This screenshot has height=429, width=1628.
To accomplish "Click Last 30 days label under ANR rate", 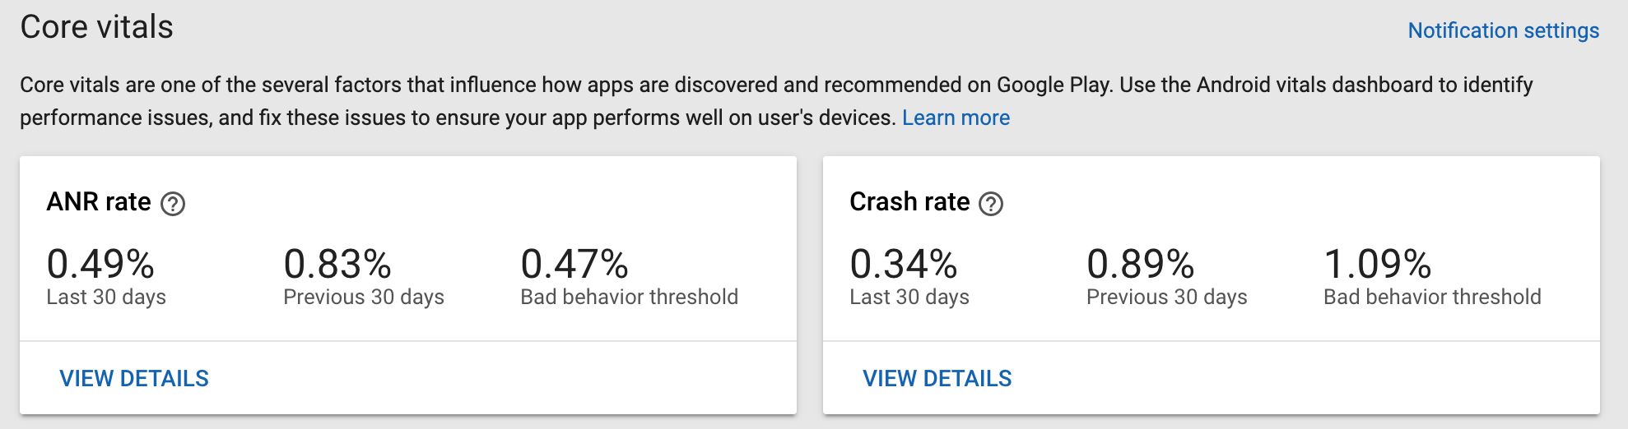I will 106,297.
